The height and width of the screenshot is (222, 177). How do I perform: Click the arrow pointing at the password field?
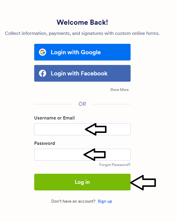click(x=95, y=154)
